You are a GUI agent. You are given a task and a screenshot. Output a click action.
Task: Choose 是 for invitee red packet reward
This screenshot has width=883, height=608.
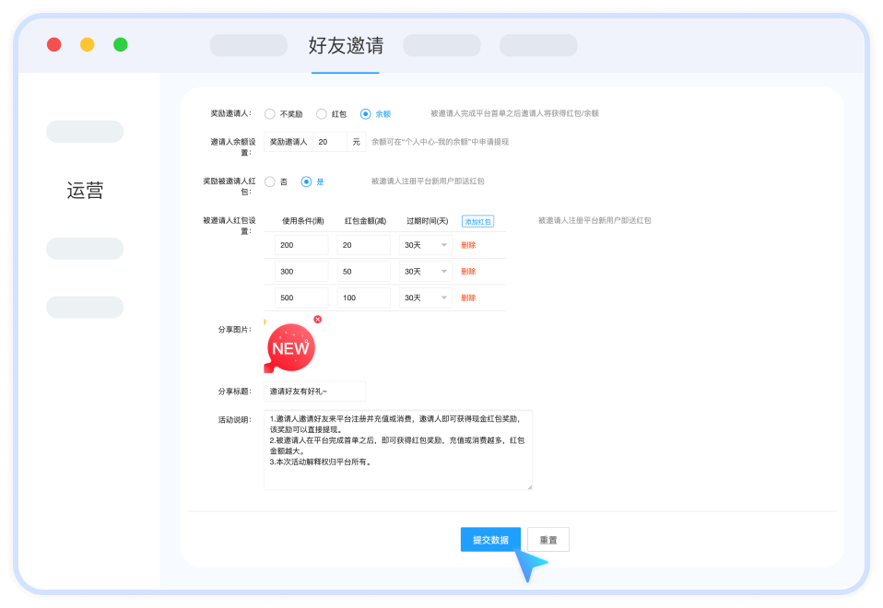[x=307, y=181]
